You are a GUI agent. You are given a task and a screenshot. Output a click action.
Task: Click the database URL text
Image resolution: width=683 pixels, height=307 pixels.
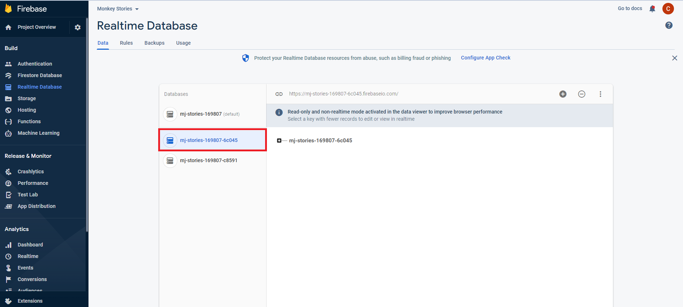343,94
